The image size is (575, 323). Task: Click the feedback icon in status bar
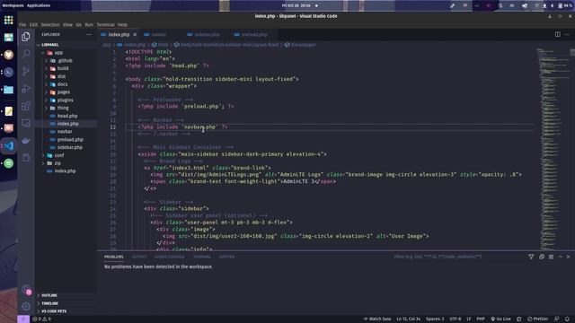557,319
